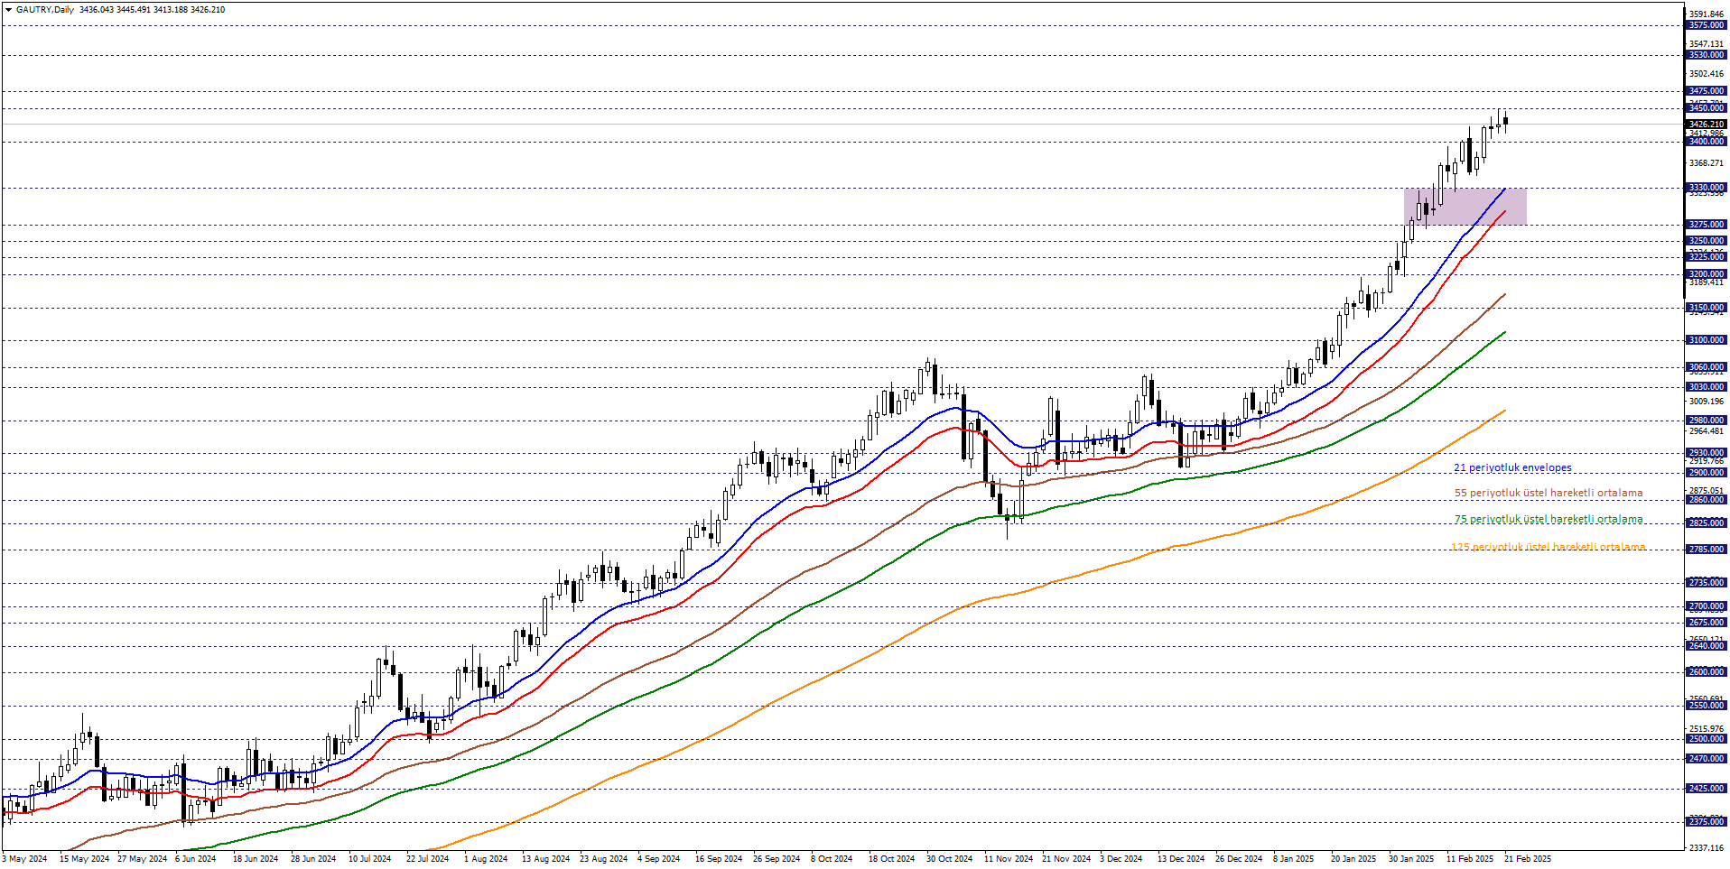Click the small triangle before GAUTRY,Daily title
This screenshot has width=1730, height=869.
[x=8, y=10]
